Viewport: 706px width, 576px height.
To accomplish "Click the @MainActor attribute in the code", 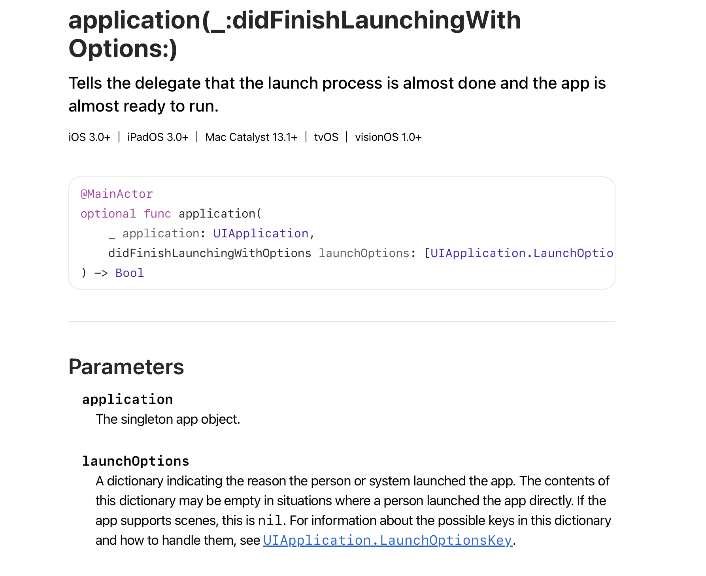I will click(117, 194).
